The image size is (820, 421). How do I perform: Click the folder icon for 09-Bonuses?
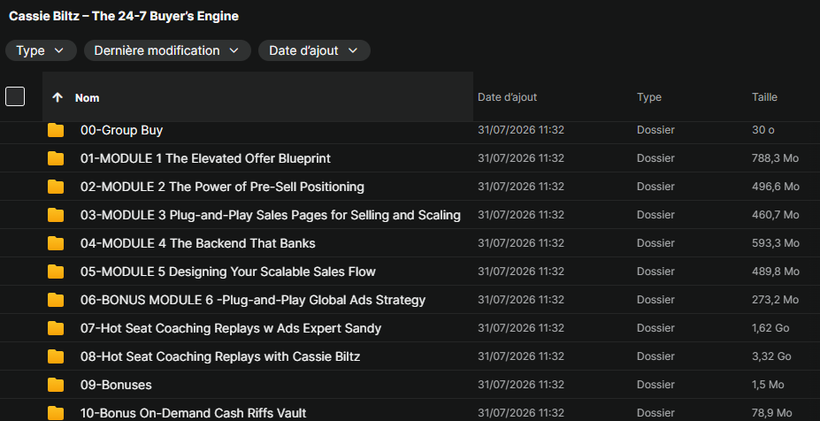coord(56,385)
